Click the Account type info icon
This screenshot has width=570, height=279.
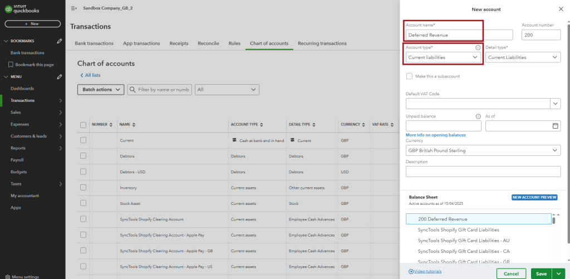(478, 48)
